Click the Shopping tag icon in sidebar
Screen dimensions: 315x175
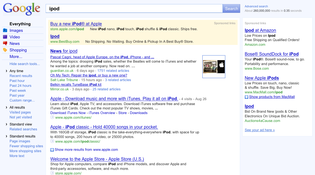click(x=5, y=50)
